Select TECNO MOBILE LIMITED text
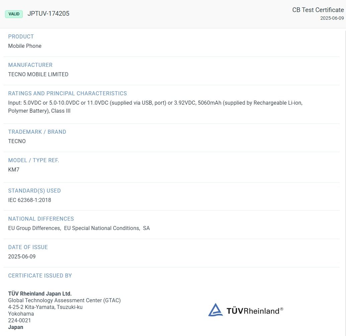The image size is (346, 336). coord(38,74)
